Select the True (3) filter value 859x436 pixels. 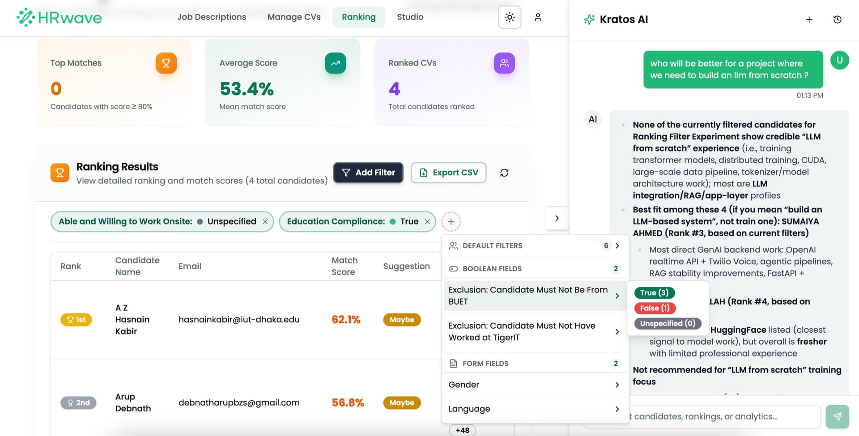click(x=654, y=292)
